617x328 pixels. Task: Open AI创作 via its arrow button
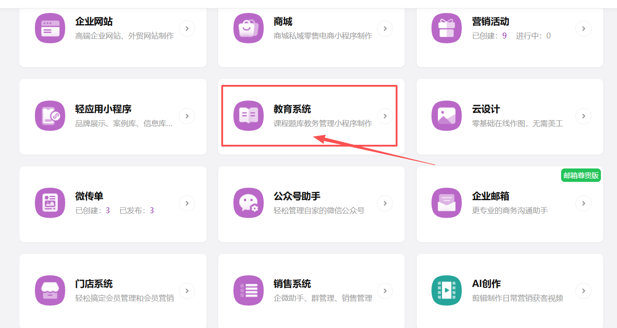click(x=583, y=291)
